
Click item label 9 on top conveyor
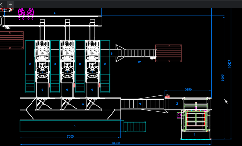(55, 13)
